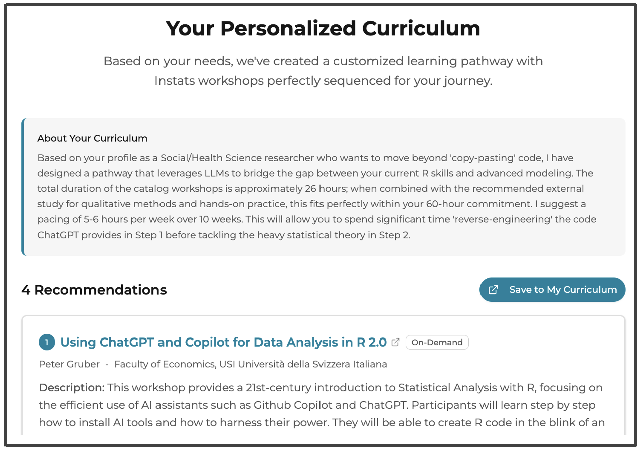This screenshot has width=641, height=452.
Task: Open the Using ChatGPT and Copilot workshop link
Action: point(223,343)
